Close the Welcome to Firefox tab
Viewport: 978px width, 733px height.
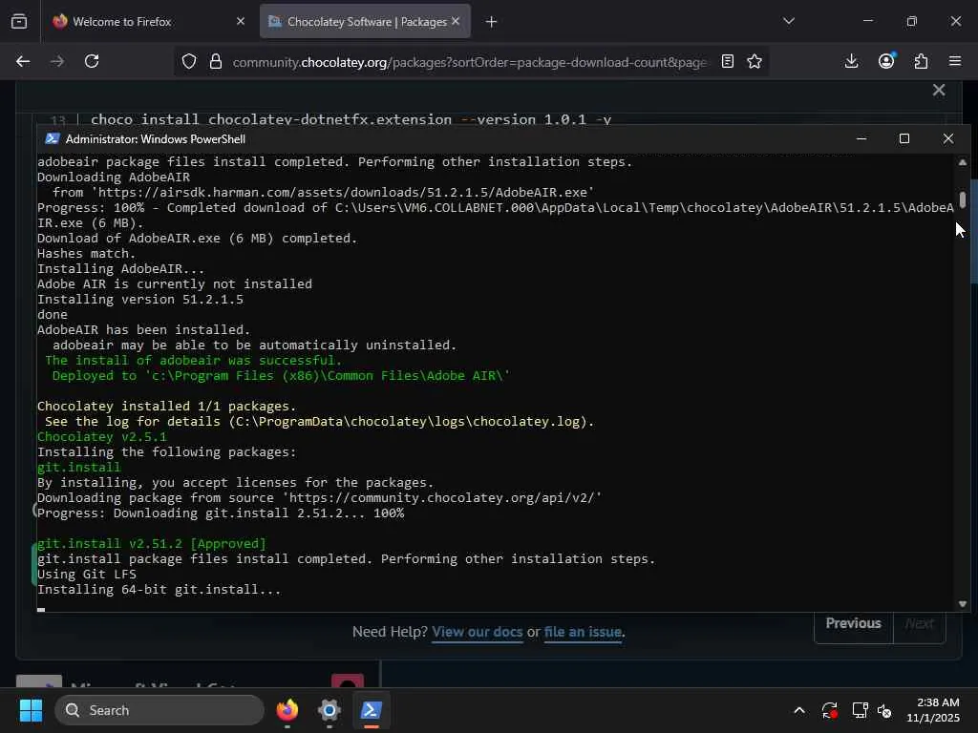pos(240,22)
